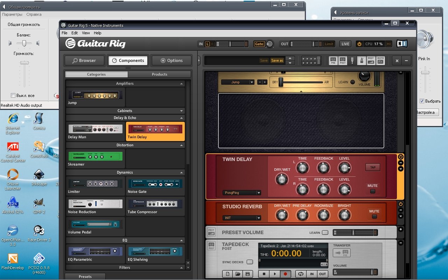Viewport: 448px width, 280px height.
Task: Collapse the Distortion category
Action: (x=181, y=145)
